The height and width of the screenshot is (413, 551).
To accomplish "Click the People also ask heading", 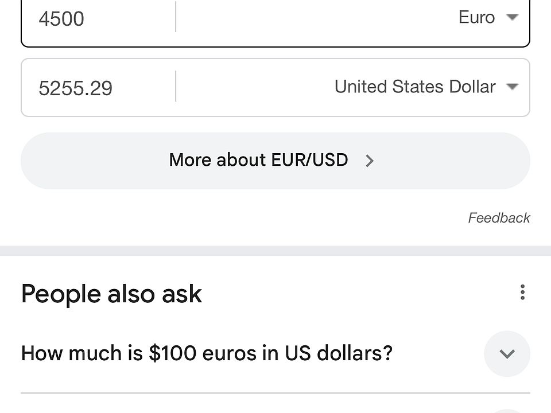I will (111, 294).
